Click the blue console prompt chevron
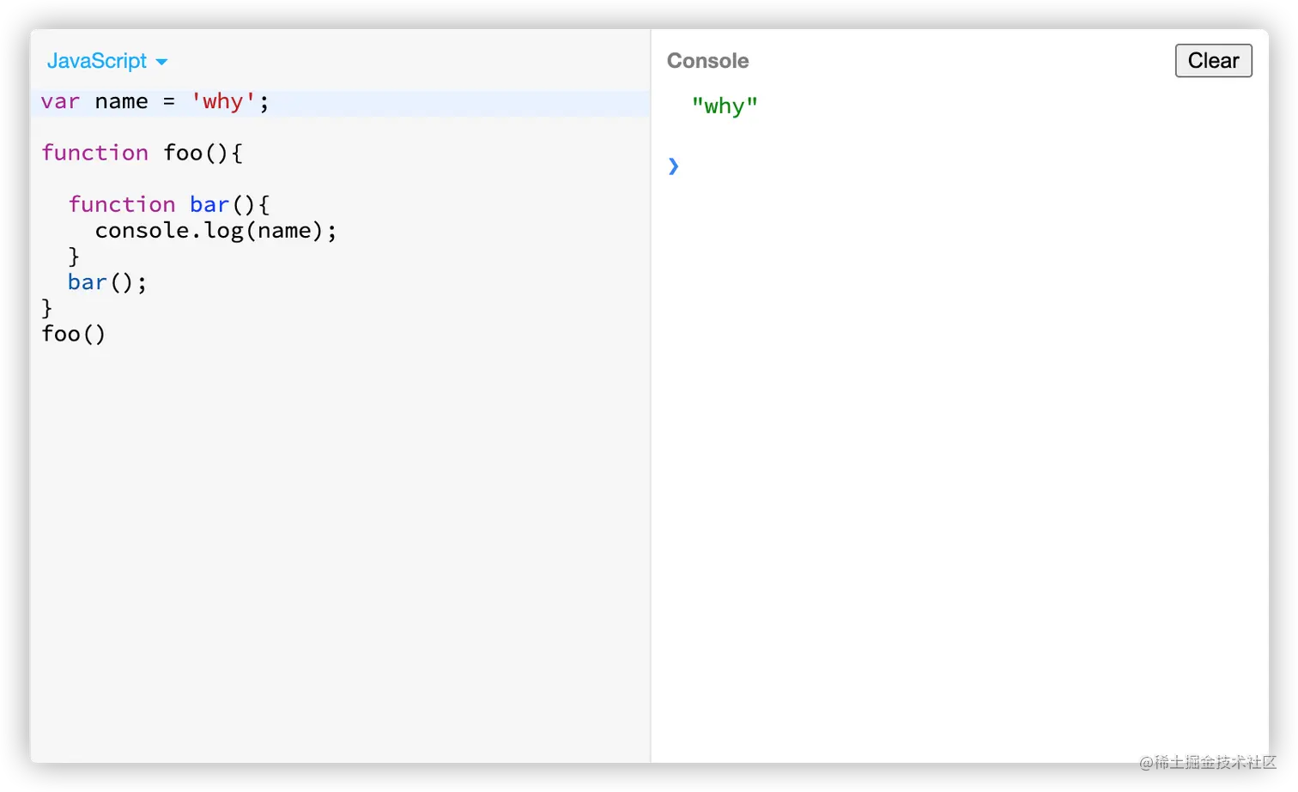Image resolution: width=1298 pixels, height=792 pixels. [673, 166]
